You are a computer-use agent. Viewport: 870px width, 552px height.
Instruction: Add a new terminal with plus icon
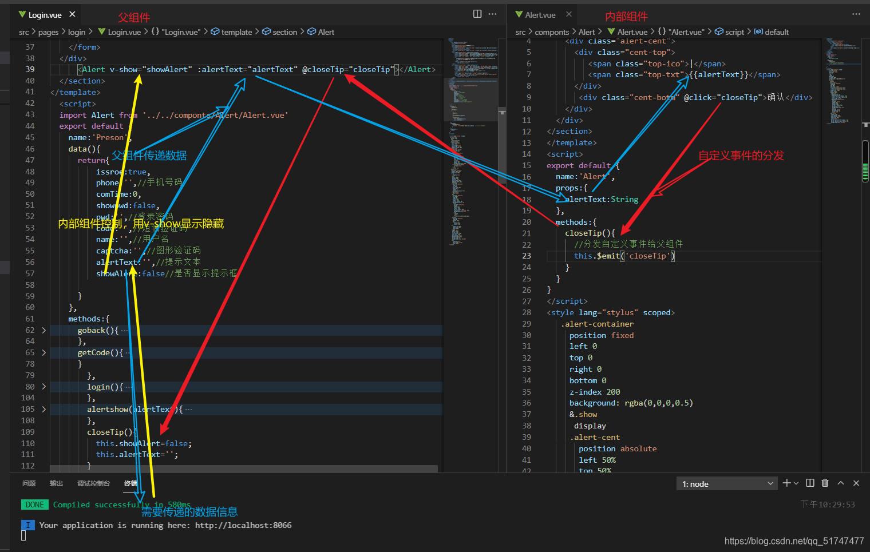[786, 483]
